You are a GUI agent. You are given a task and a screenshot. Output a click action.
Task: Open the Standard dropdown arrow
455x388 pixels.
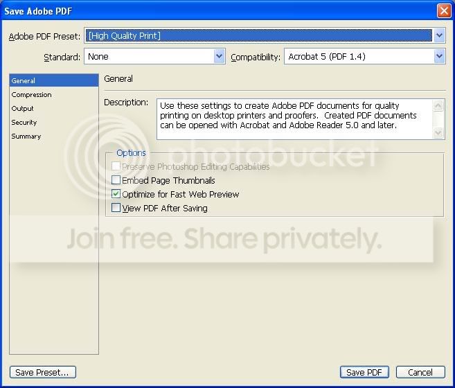(220, 56)
